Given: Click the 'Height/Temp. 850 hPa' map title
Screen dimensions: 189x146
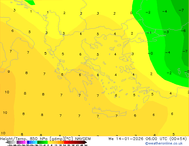Looking at the screenshot, I should tap(24, 139).
